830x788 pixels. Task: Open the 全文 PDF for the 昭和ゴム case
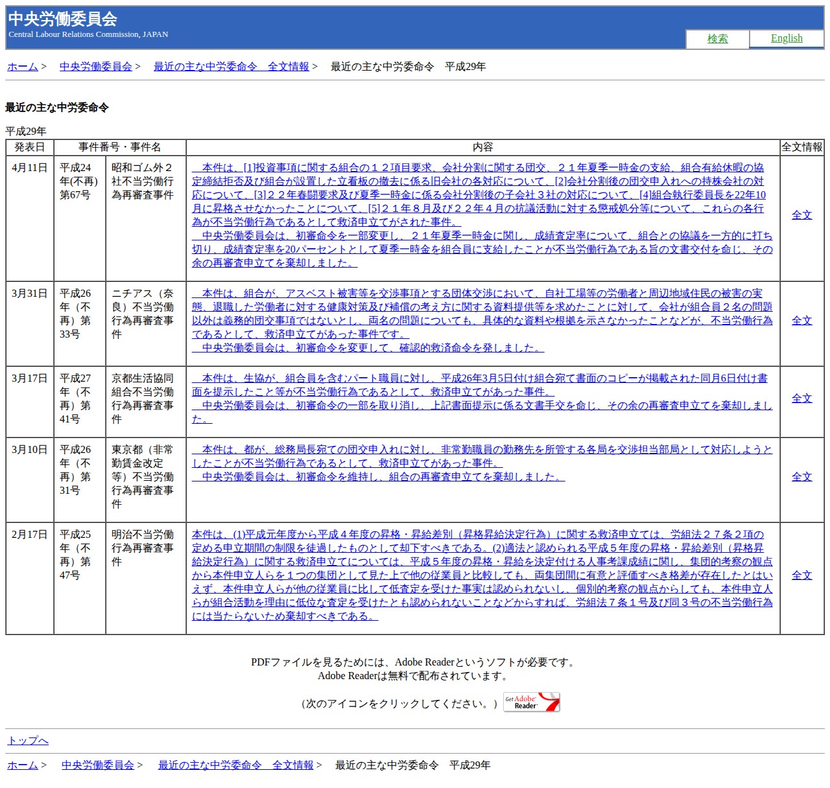click(803, 214)
